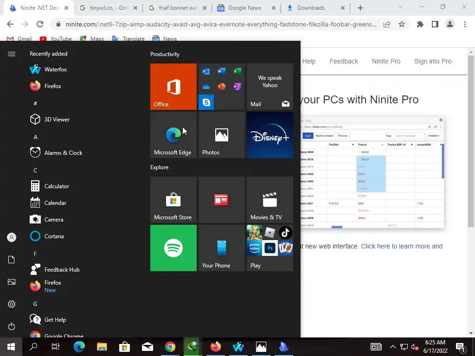
Task: Click Ninite Pro in page navigation
Action: pos(386,61)
